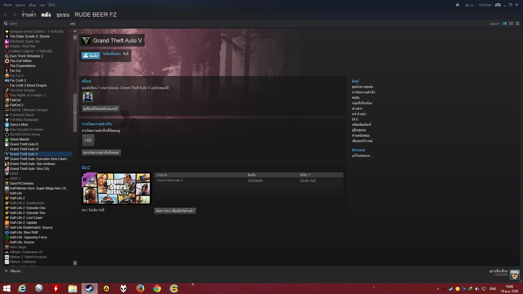Image resolution: width=523 pixels, height=294 pixels.
Task: Open the DLC link in links panel
Action: point(355,119)
